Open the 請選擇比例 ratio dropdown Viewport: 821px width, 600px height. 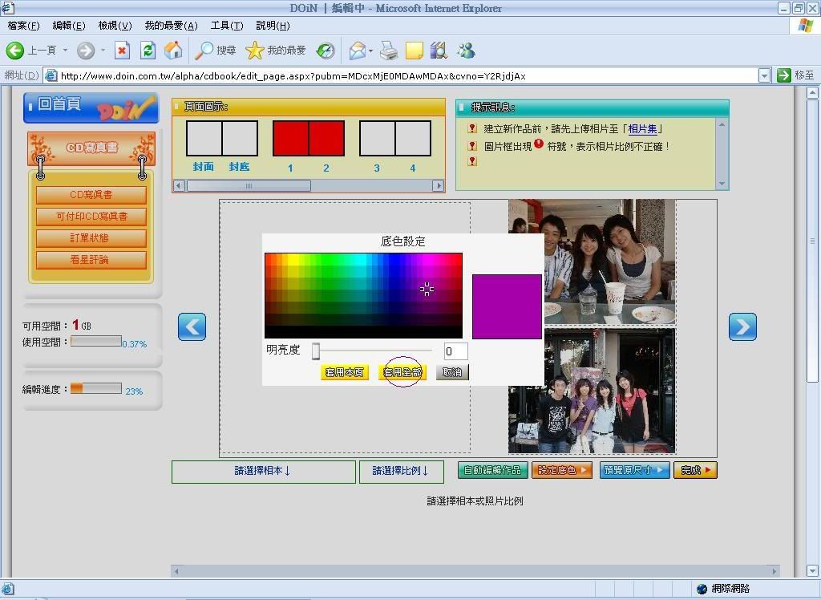(401, 472)
